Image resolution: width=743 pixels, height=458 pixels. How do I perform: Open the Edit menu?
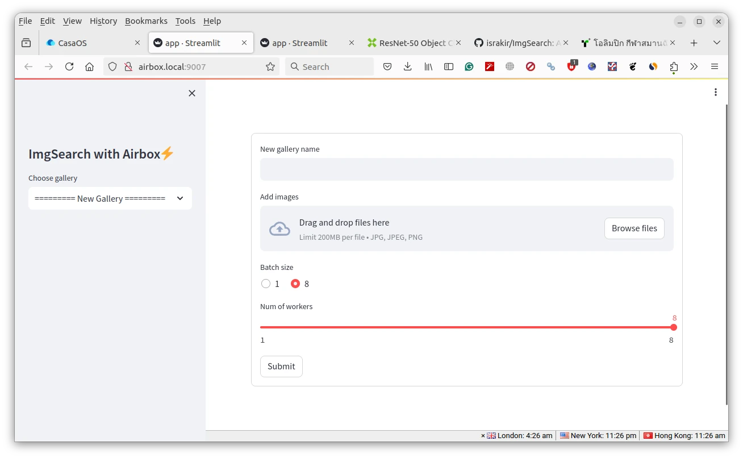pos(48,21)
